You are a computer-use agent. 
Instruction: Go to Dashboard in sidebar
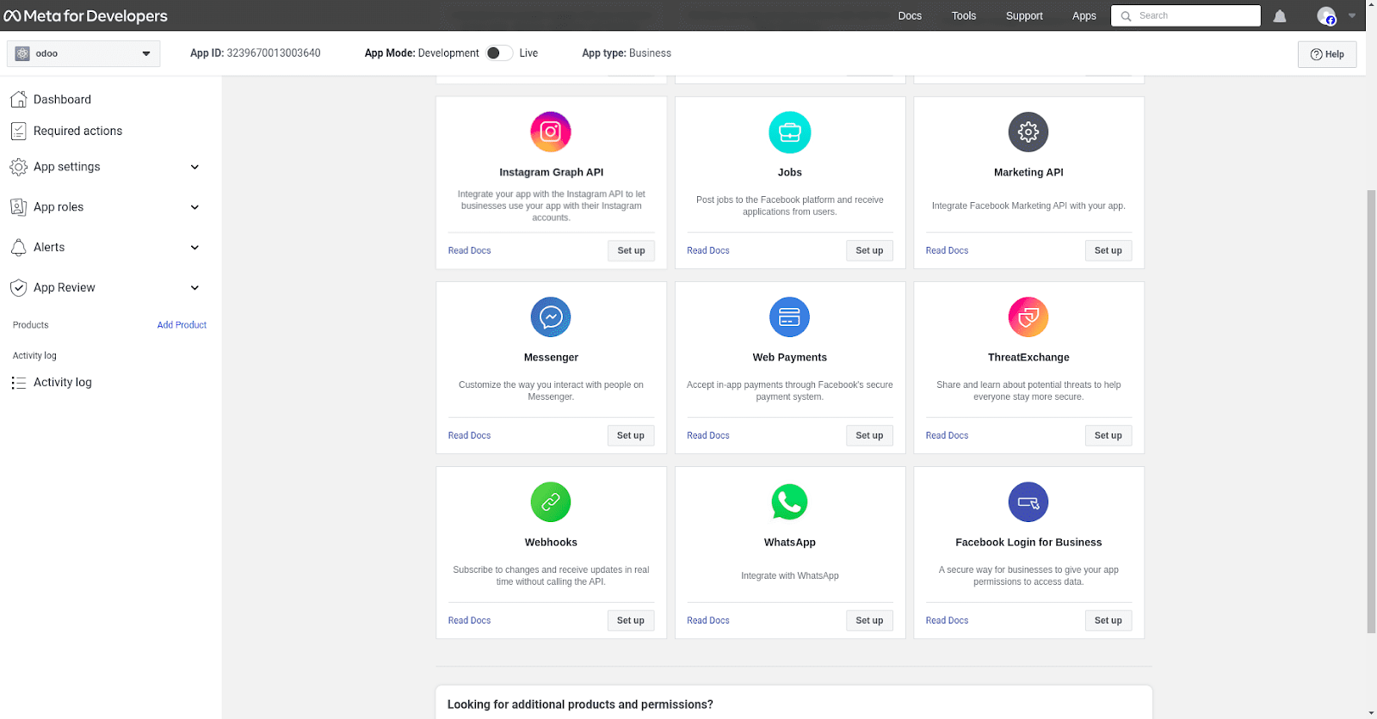tap(62, 100)
